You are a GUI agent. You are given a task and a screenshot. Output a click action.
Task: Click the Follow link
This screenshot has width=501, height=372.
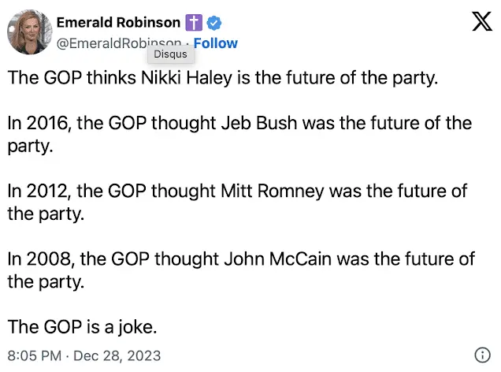coord(215,43)
